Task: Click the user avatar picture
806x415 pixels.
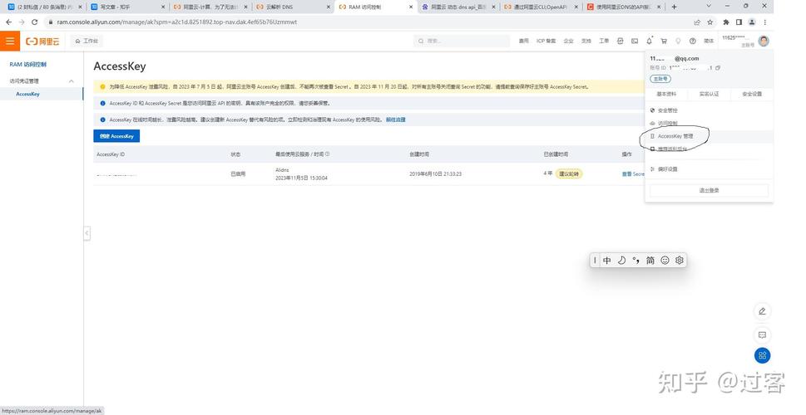Action: [764, 41]
